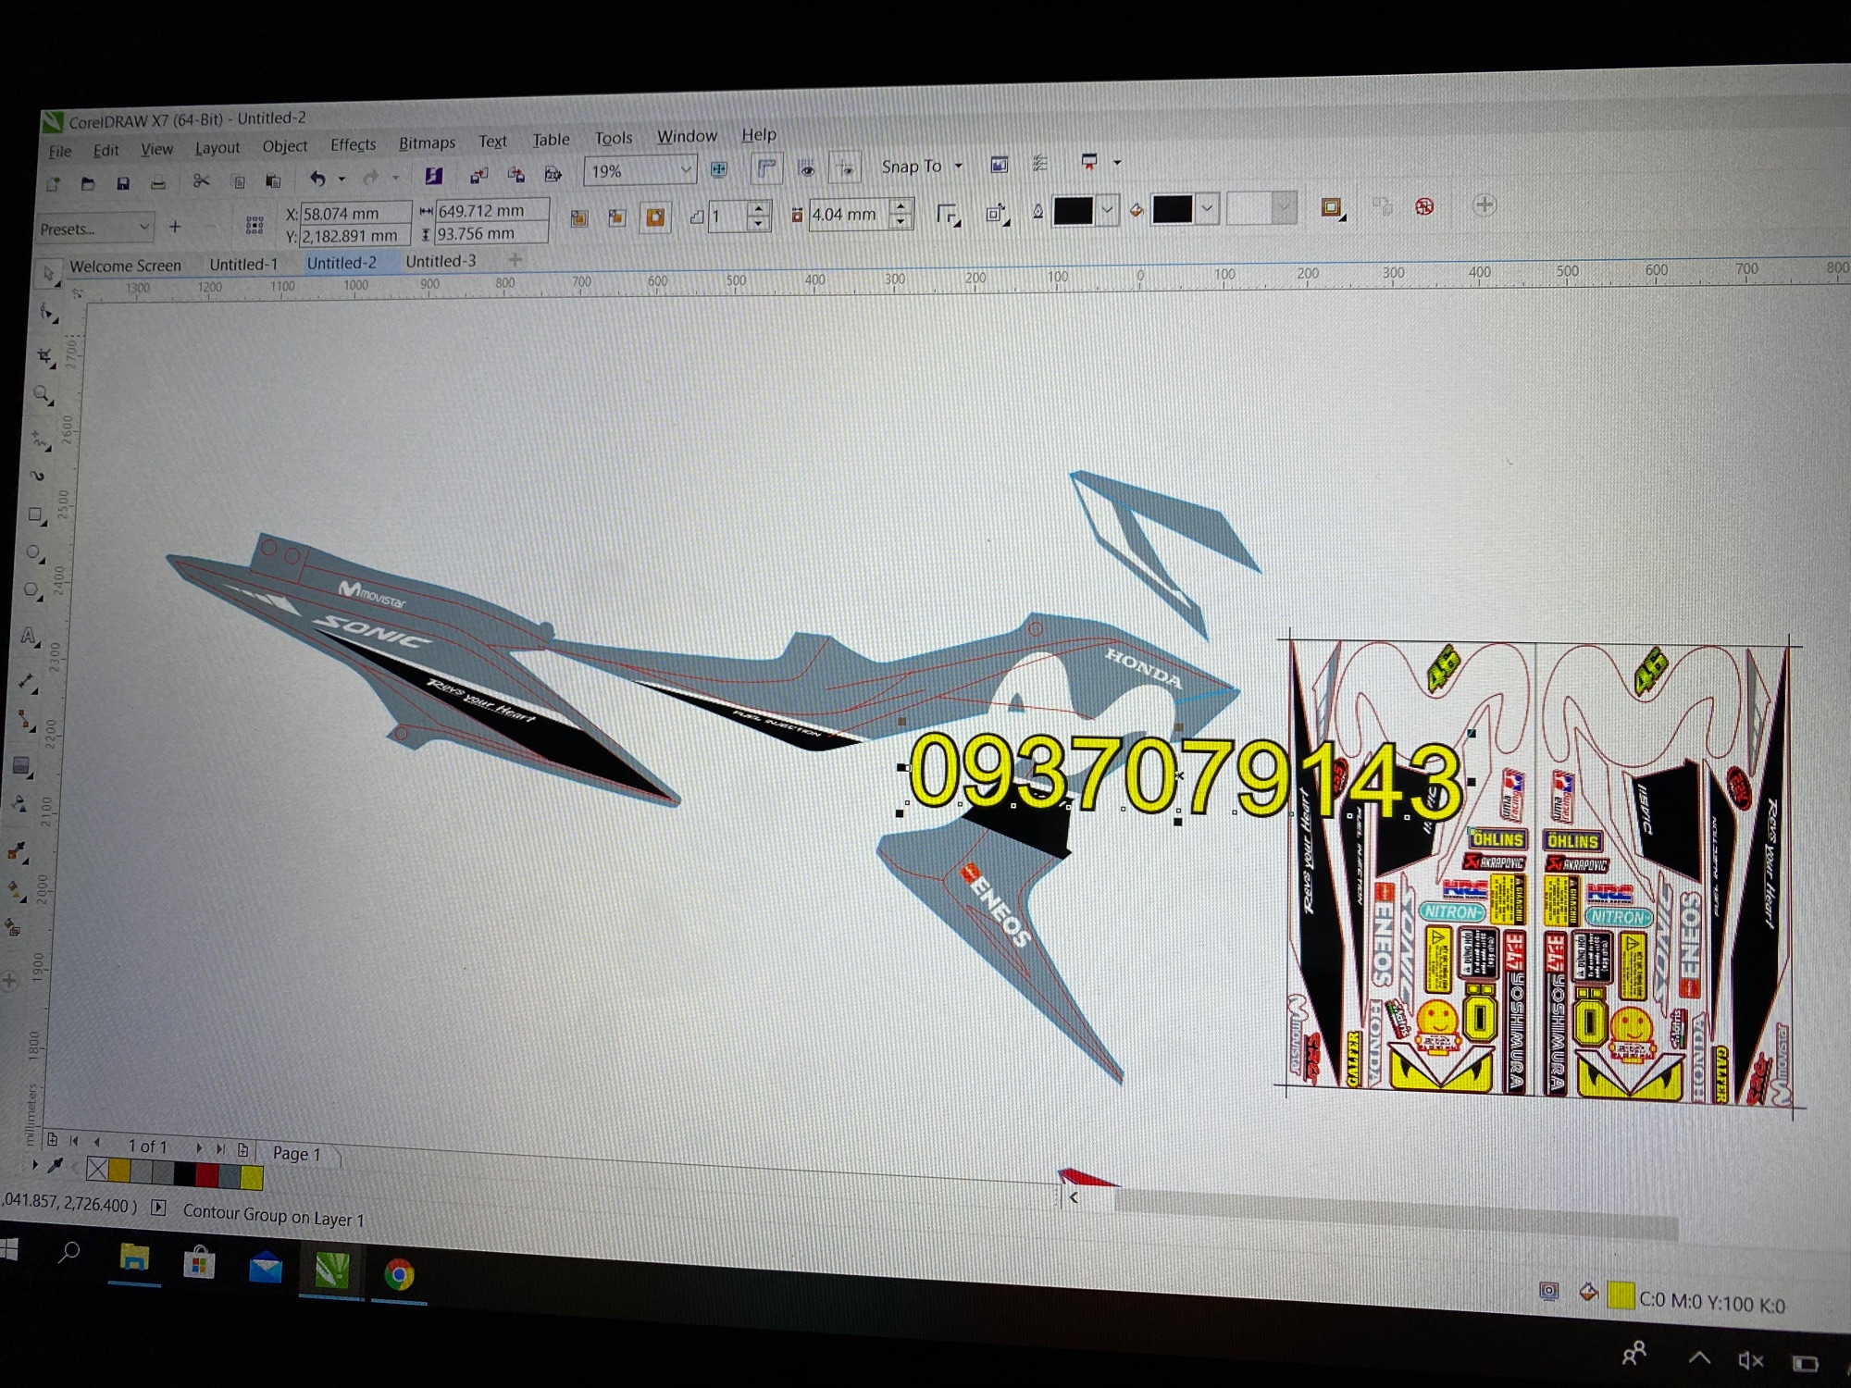
Task: Open the contour corner type flyout
Action: pyautogui.click(x=949, y=214)
